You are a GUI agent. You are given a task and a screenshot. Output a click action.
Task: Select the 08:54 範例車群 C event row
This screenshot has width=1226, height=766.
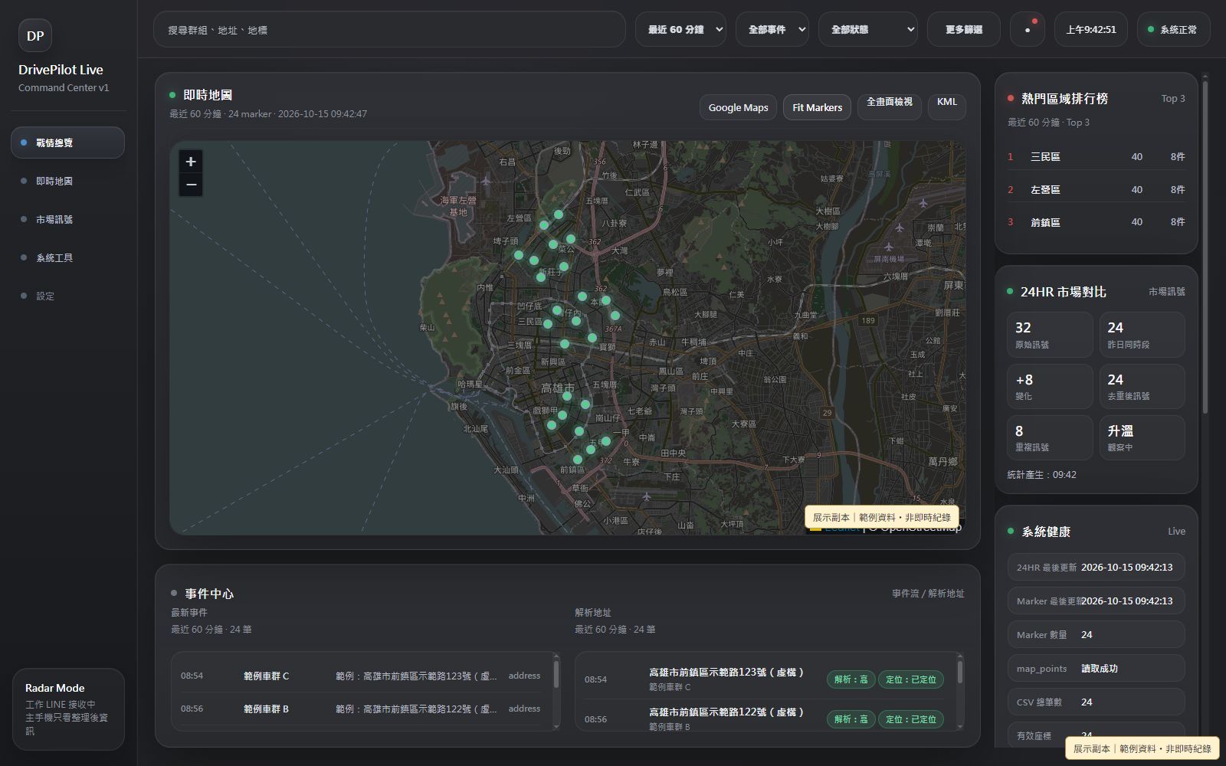pos(361,676)
